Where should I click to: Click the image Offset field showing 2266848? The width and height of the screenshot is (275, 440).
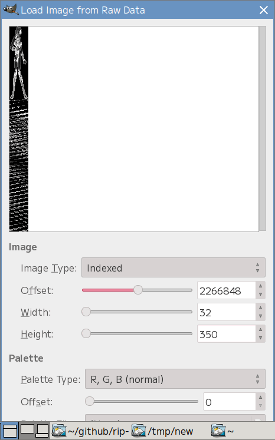tap(227, 290)
